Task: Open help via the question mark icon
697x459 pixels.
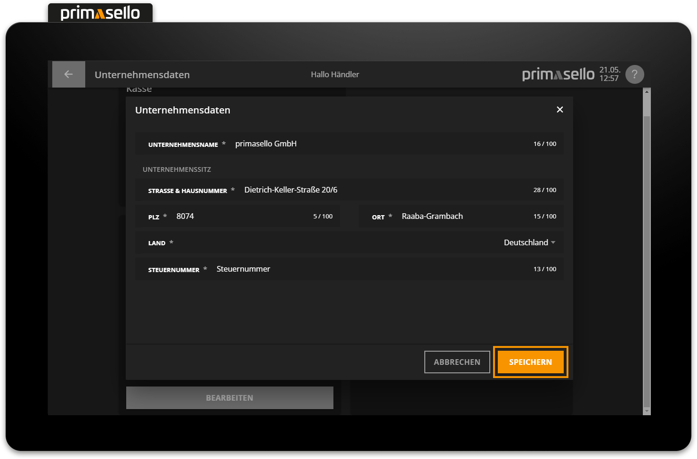Action: (x=634, y=74)
